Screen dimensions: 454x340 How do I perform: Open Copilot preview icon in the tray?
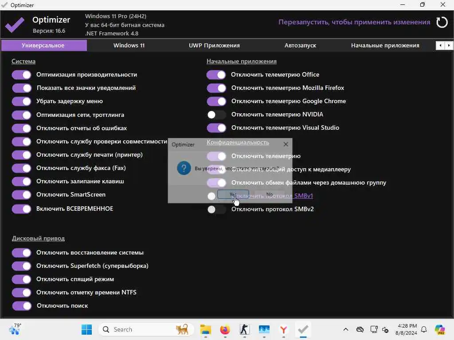click(x=440, y=329)
